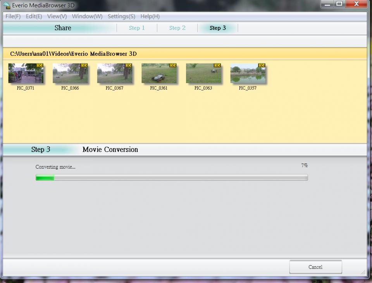Viewport: 372px width, 283px height.
Task: Click the Share header label
Action: 63,28
